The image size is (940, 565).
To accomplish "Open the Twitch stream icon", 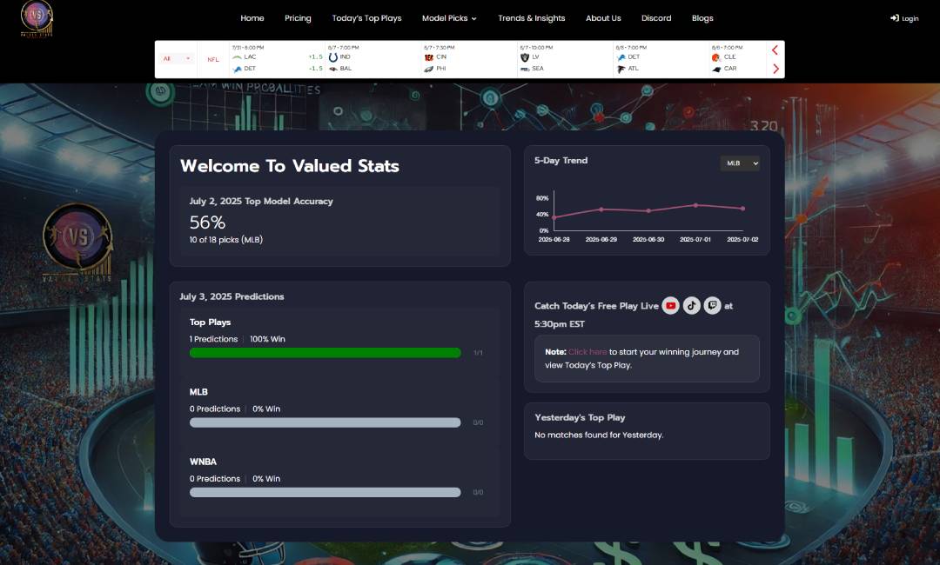I will (x=712, y=306).
